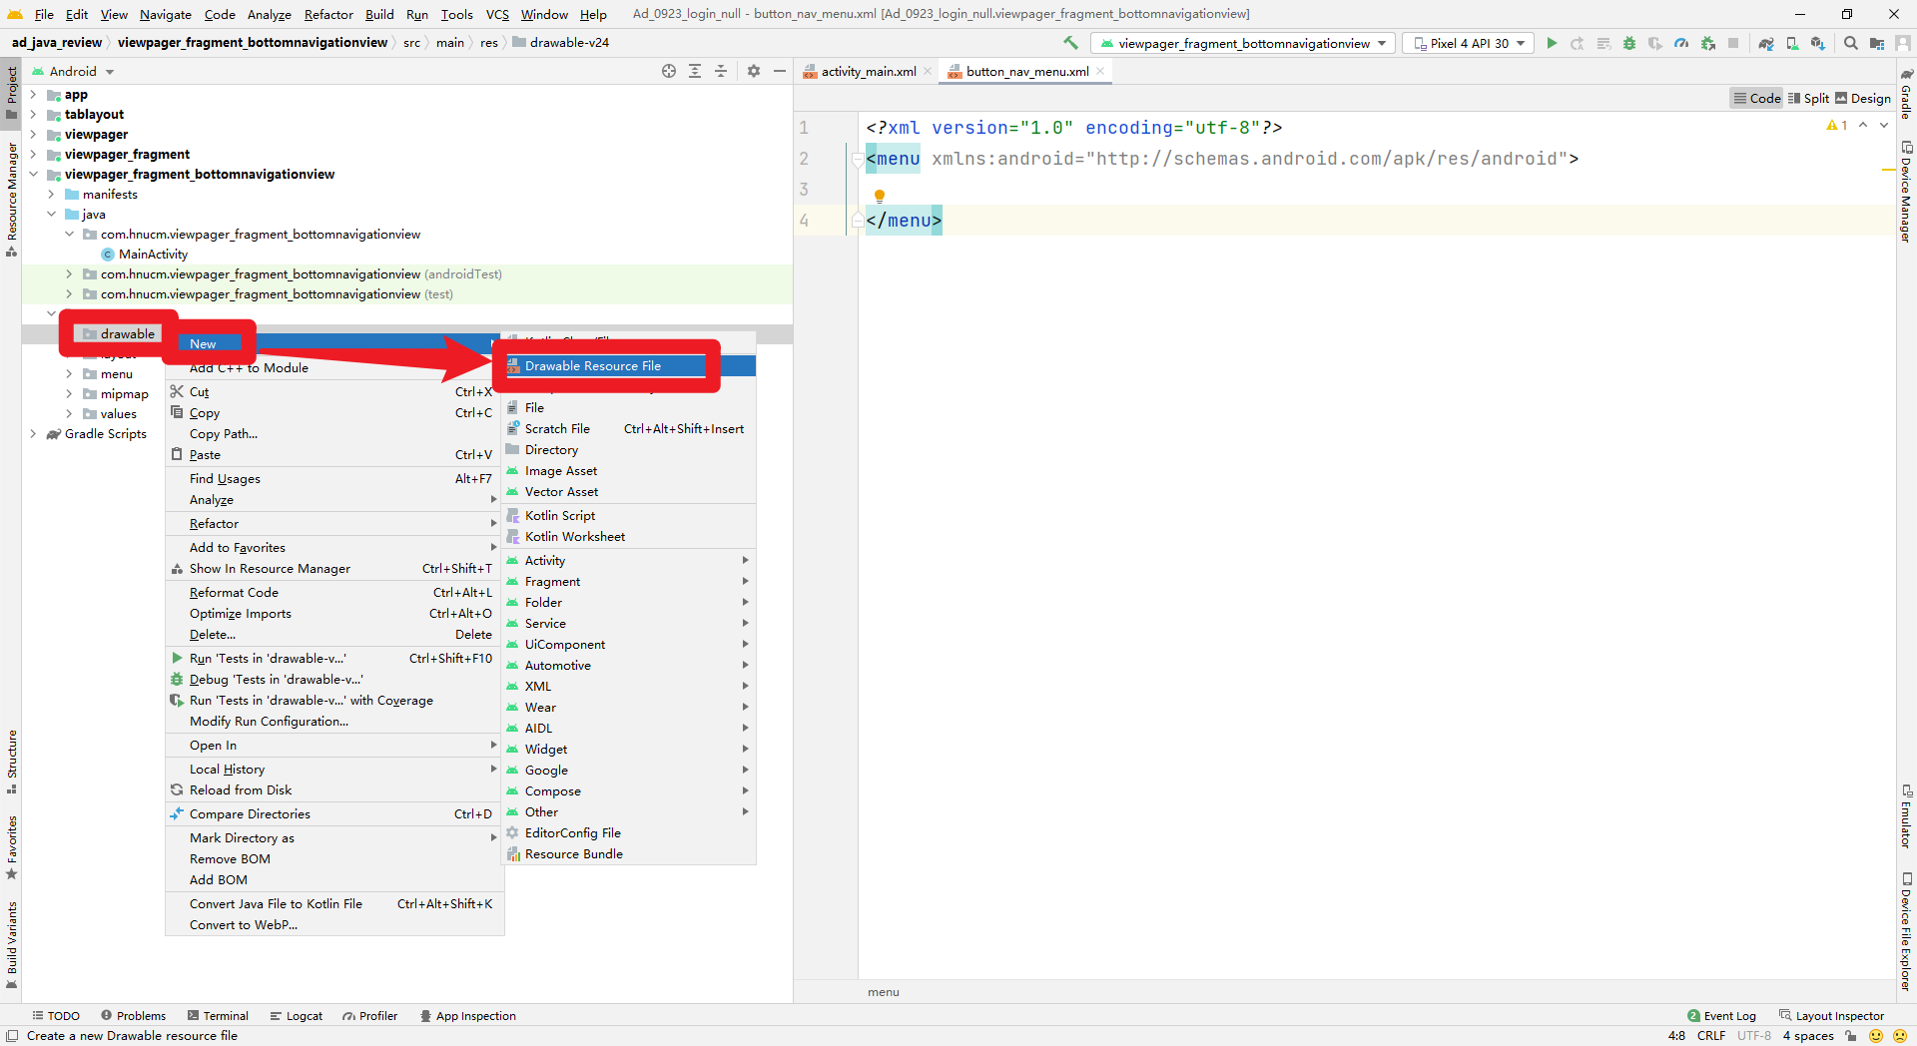
Task: Toggle the Structure side tab
Action: [x=11, y=762]
